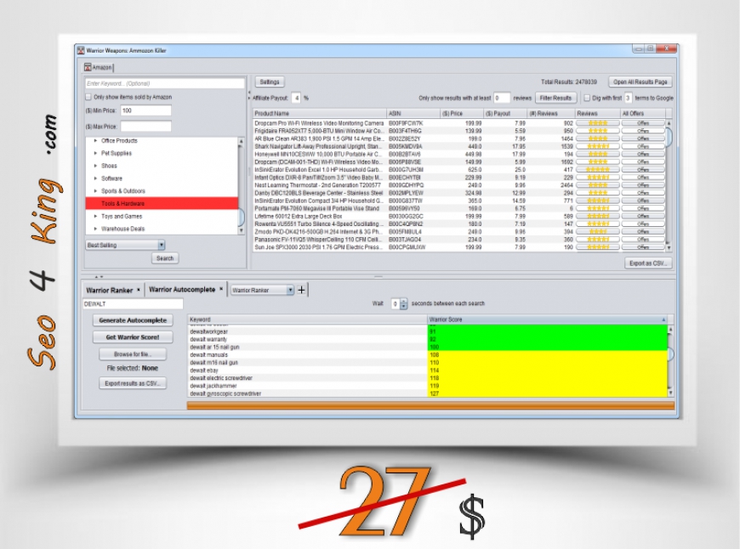Sort by the Warrior Score column header
The height and width of the screenshot is (549, 740).
pyautogui.click(x=548, y=320)
